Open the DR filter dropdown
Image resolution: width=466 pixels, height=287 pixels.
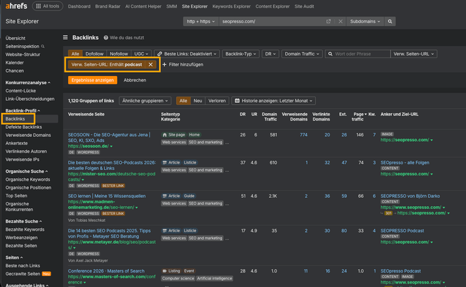pos(270,54)
